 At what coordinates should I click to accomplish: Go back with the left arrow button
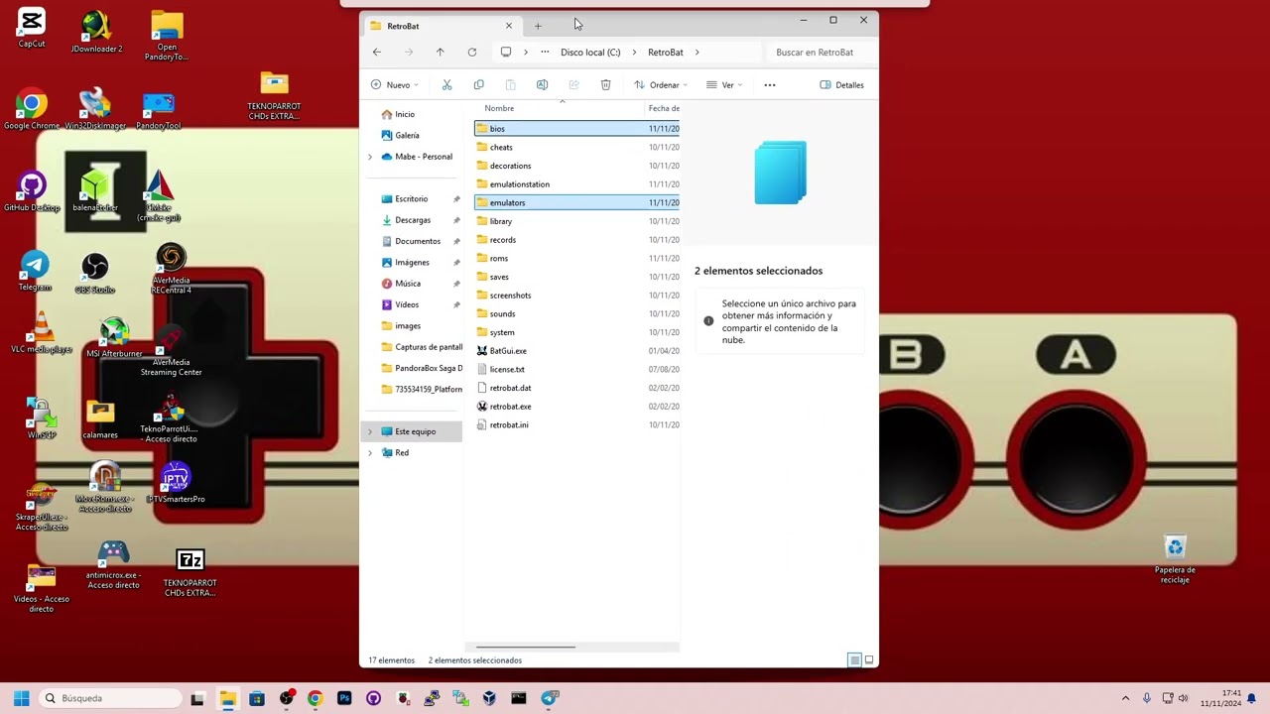click(x=377, y=53)
